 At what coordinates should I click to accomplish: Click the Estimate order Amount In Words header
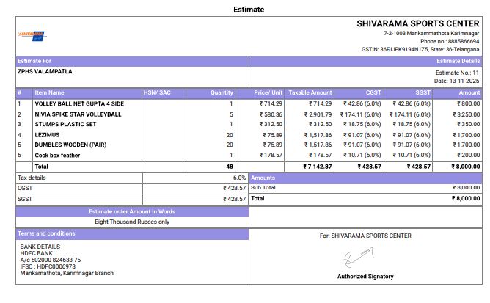(x=132, y=211)
